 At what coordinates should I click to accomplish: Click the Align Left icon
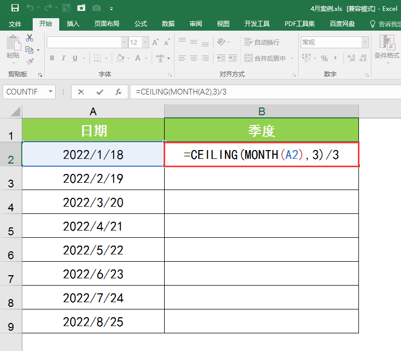point(182,58)
